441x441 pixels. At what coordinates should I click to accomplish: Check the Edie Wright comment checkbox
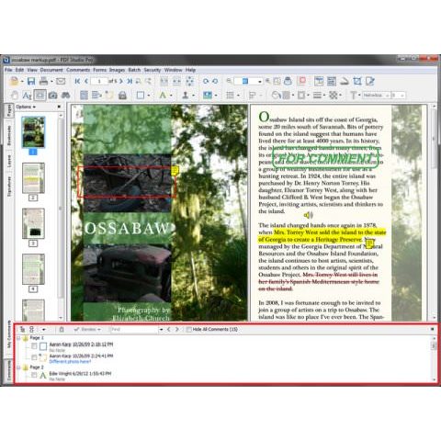click(34, 375)
